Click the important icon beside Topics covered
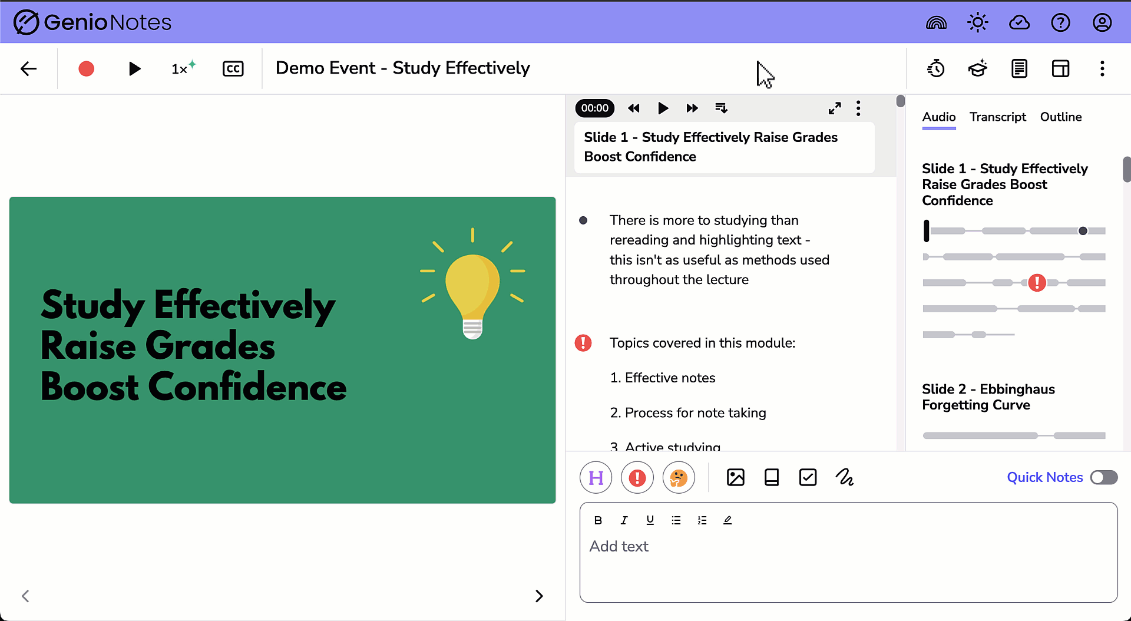 point(583,343)
